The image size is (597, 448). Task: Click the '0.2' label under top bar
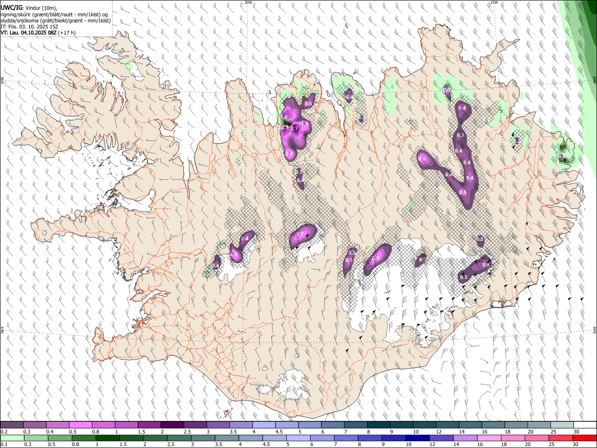(x=5, y=432)
